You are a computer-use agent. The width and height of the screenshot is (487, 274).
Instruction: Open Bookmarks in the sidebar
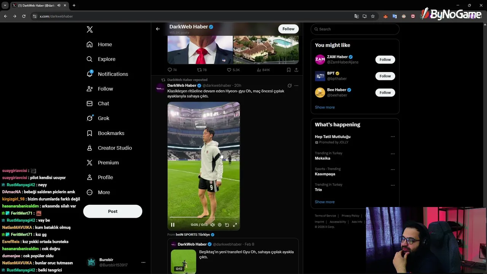[x=105, y=133]
